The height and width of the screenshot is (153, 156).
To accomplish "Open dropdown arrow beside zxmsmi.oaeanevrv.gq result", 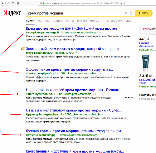I will pos(101,135).
